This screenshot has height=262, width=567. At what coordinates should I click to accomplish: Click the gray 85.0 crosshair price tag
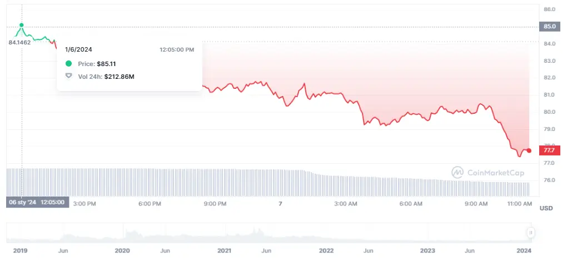(x=548, y=26)
